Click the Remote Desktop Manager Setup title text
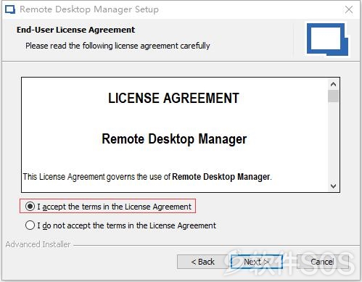 89,9
